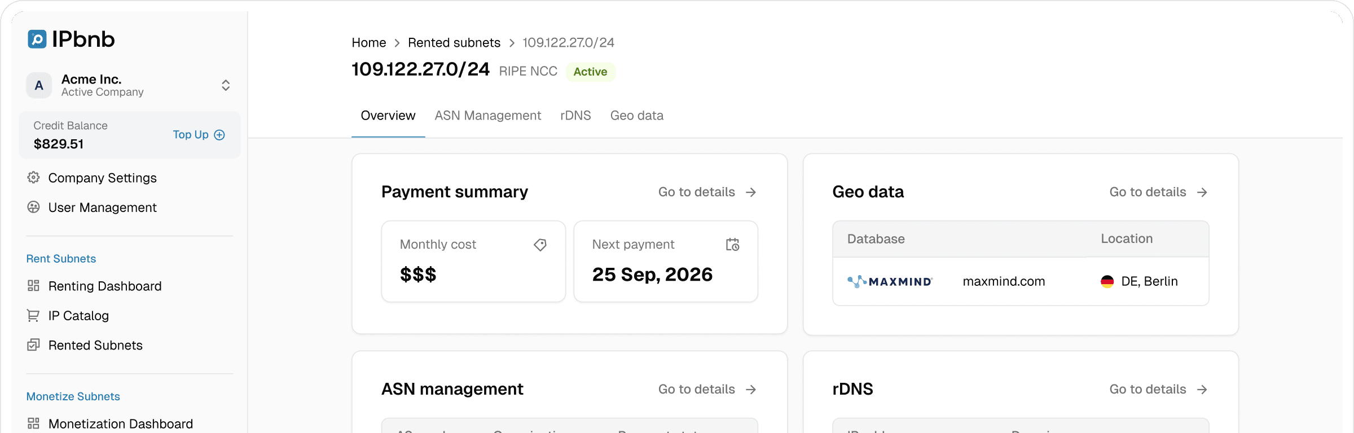Switch to the ASN Management tab

click(x=487, y=116)
